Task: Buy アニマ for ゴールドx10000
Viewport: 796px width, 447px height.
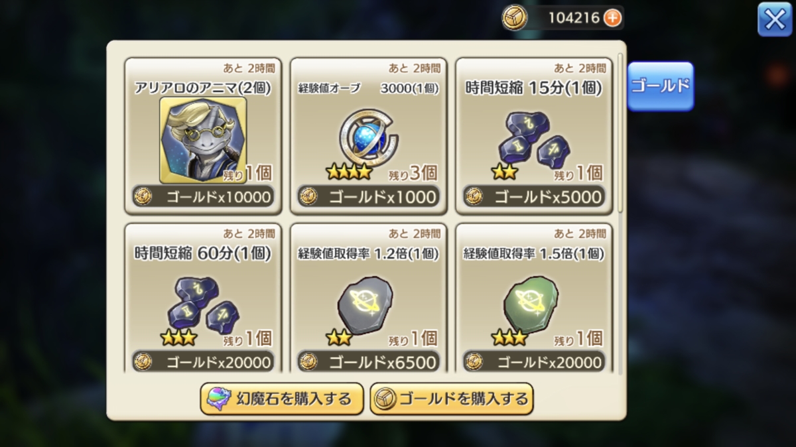Action: coord(202,196)
